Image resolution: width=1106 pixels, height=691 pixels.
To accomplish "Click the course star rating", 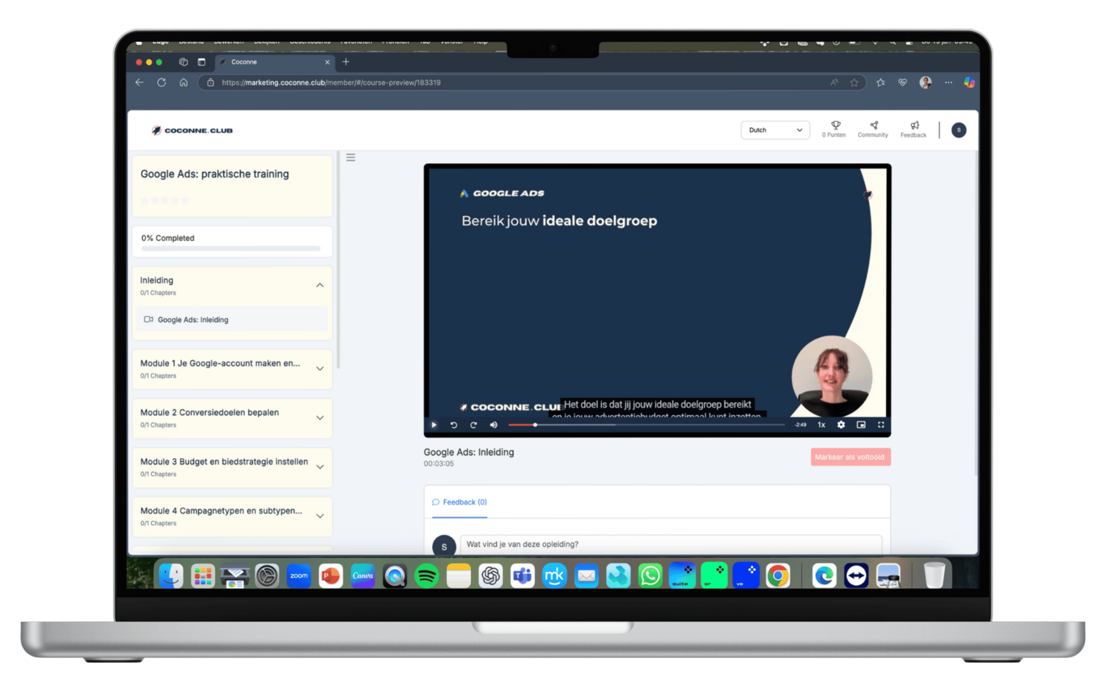I will coord(165,200).
